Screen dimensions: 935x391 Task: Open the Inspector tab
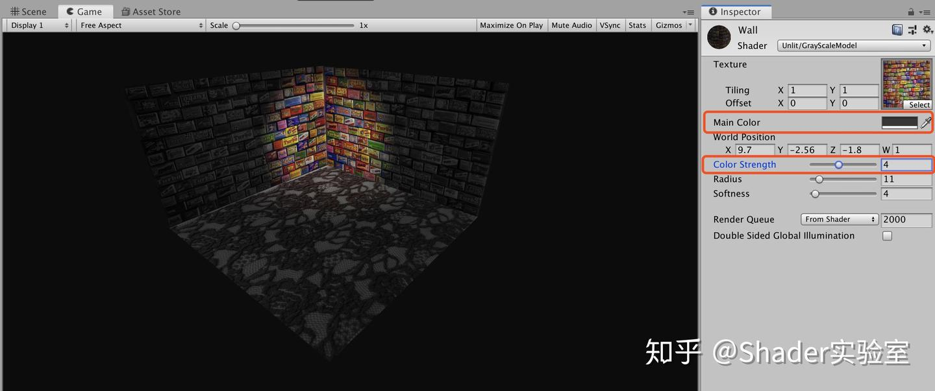pos(734,12)
